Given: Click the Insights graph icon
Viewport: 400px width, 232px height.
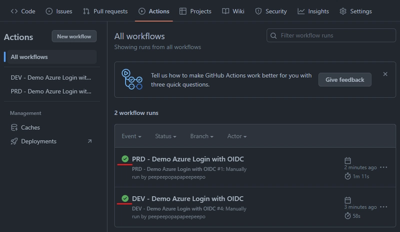Looking at the screenshot, I should pyautogui.click(x=301, y=11).
